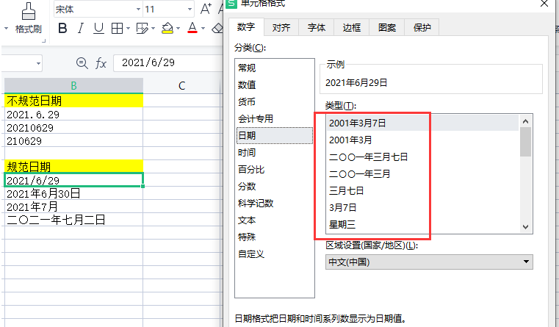Choose date type 2001年3月7日
Viewport: 559px width, 327px height.
[x=422, y=123]
